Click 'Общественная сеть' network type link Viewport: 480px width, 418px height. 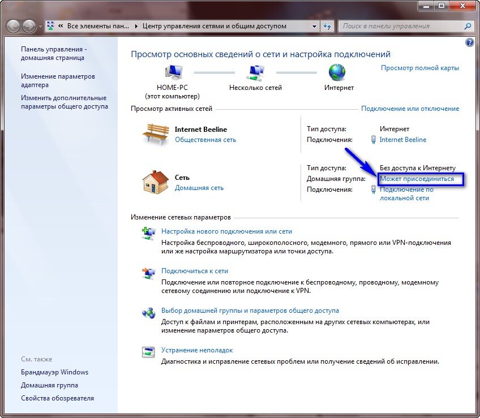point(205,140)
